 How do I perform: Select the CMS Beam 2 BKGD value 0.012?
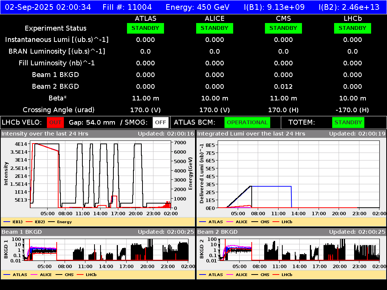(x=283, y=86)
